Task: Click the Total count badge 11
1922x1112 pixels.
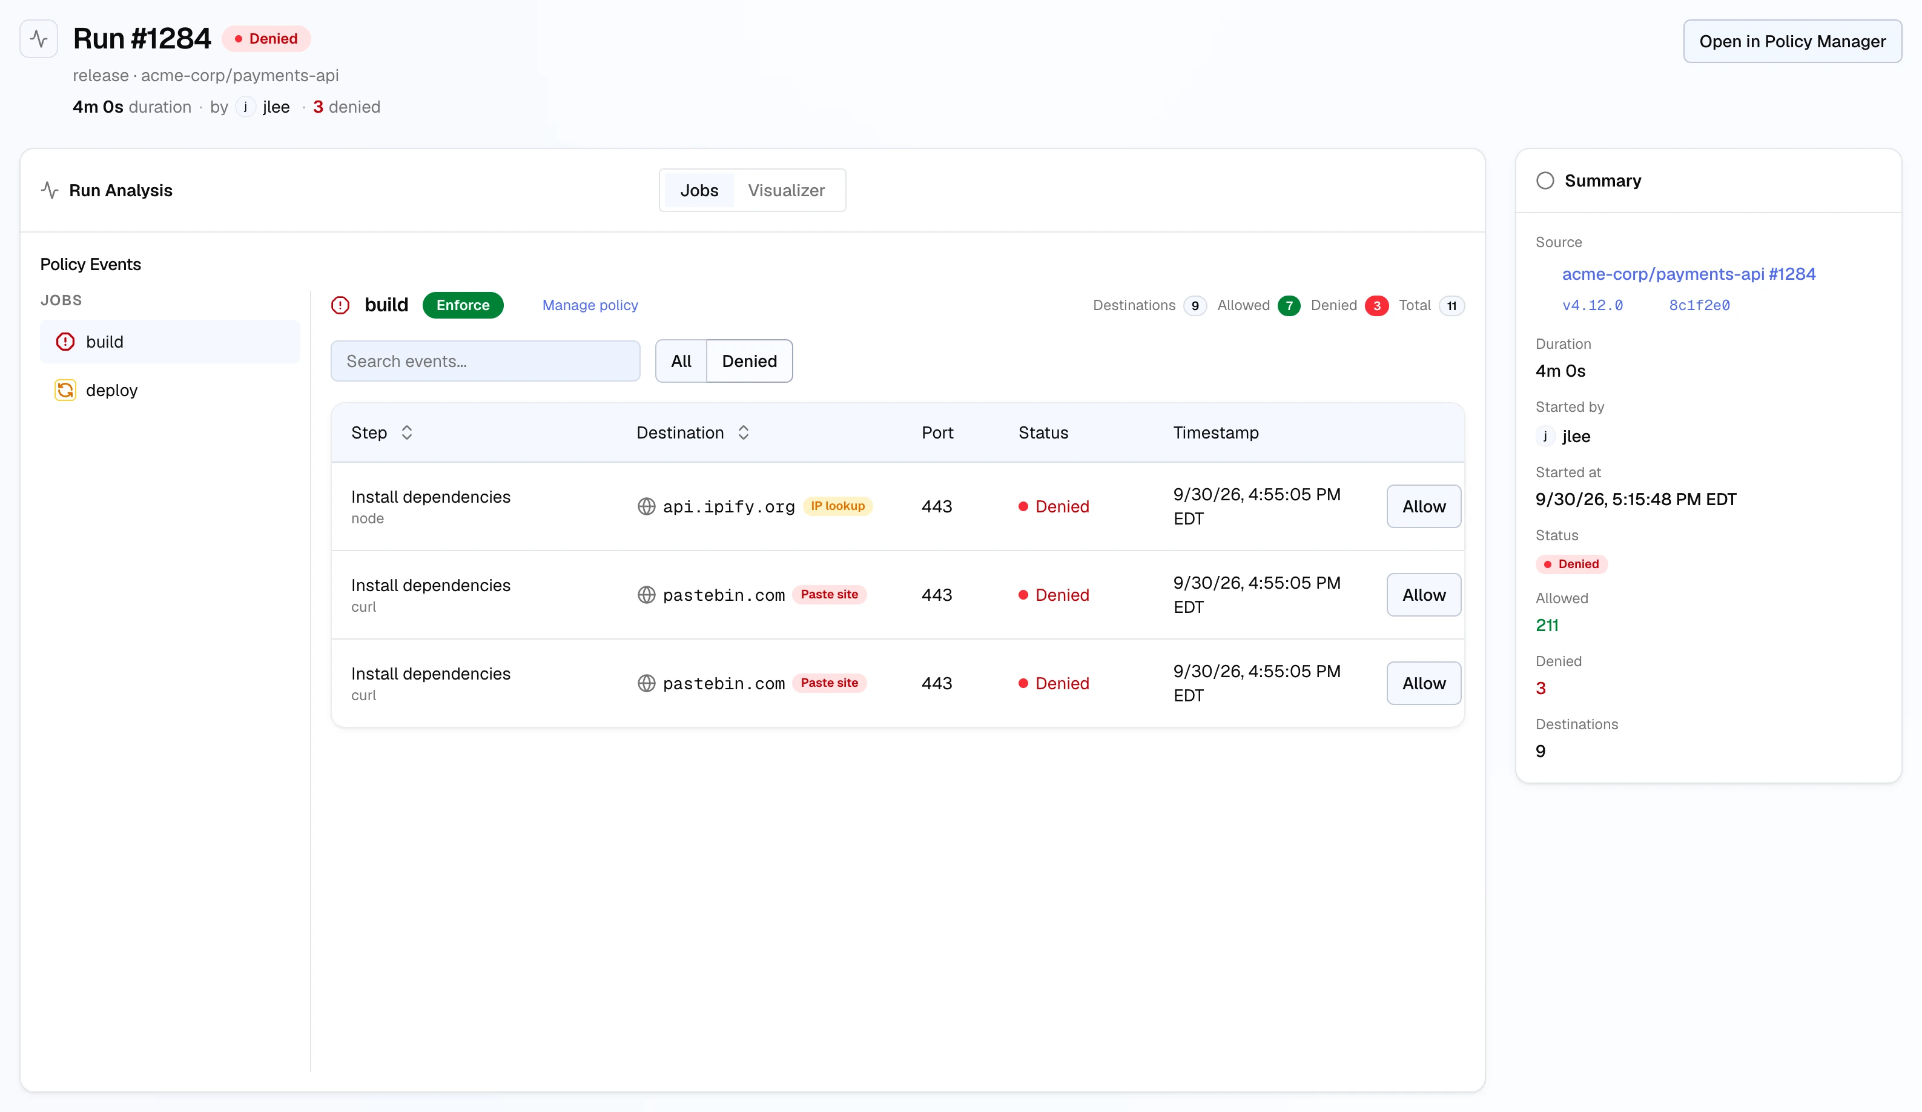Action: pyautogui.click(x=1451, y=306)
